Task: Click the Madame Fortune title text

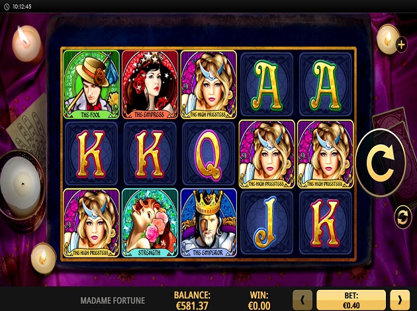Action: tap(113, 300)
